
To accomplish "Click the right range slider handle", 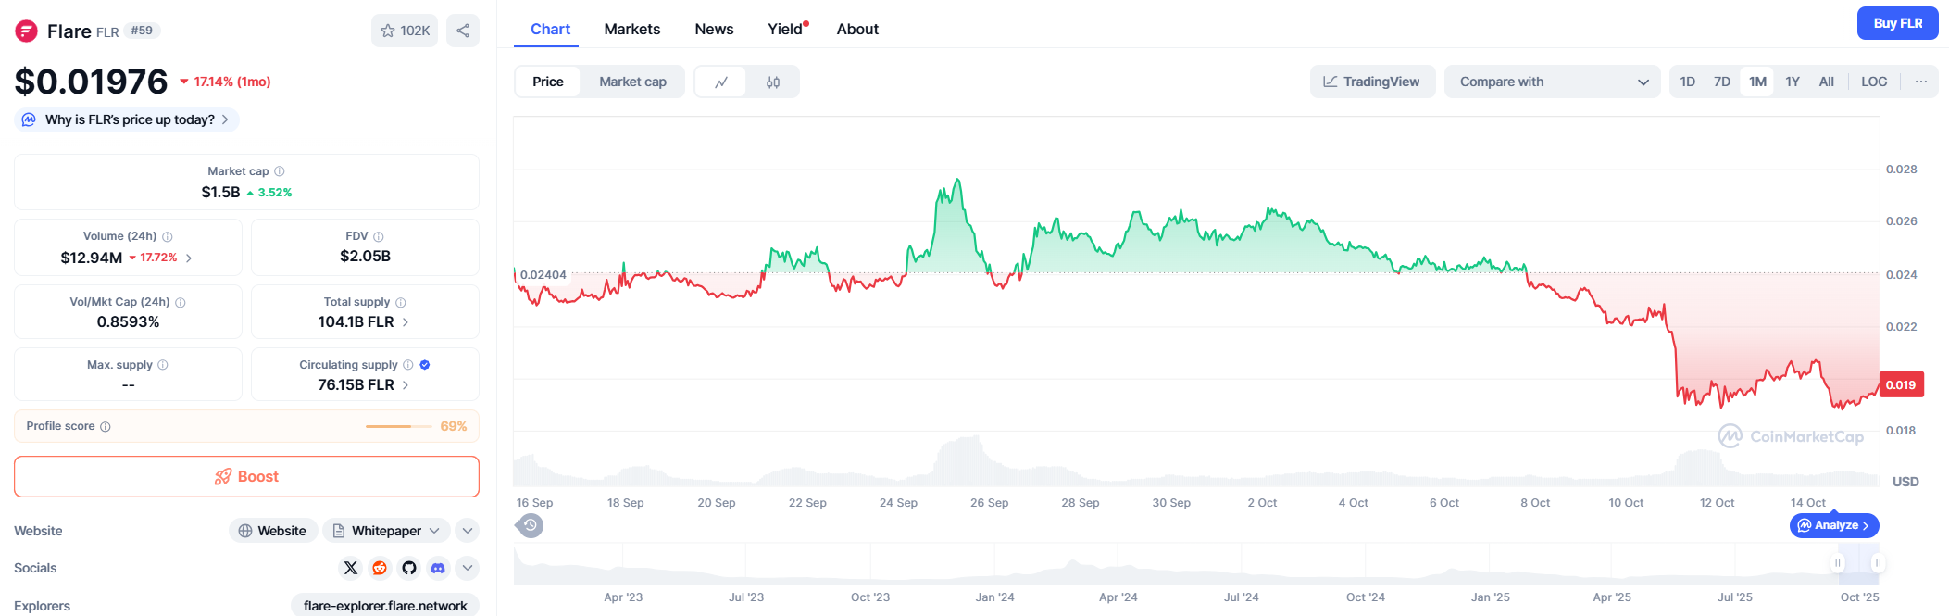I will pyautogui.click(x=1878, y=563).
